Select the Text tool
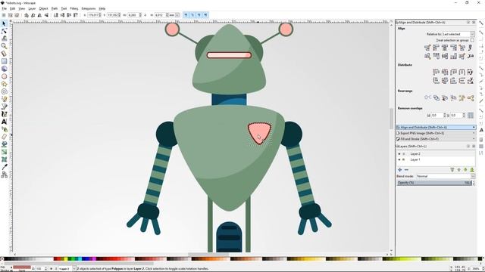485x272 pixels. click(x=4, y=122)
